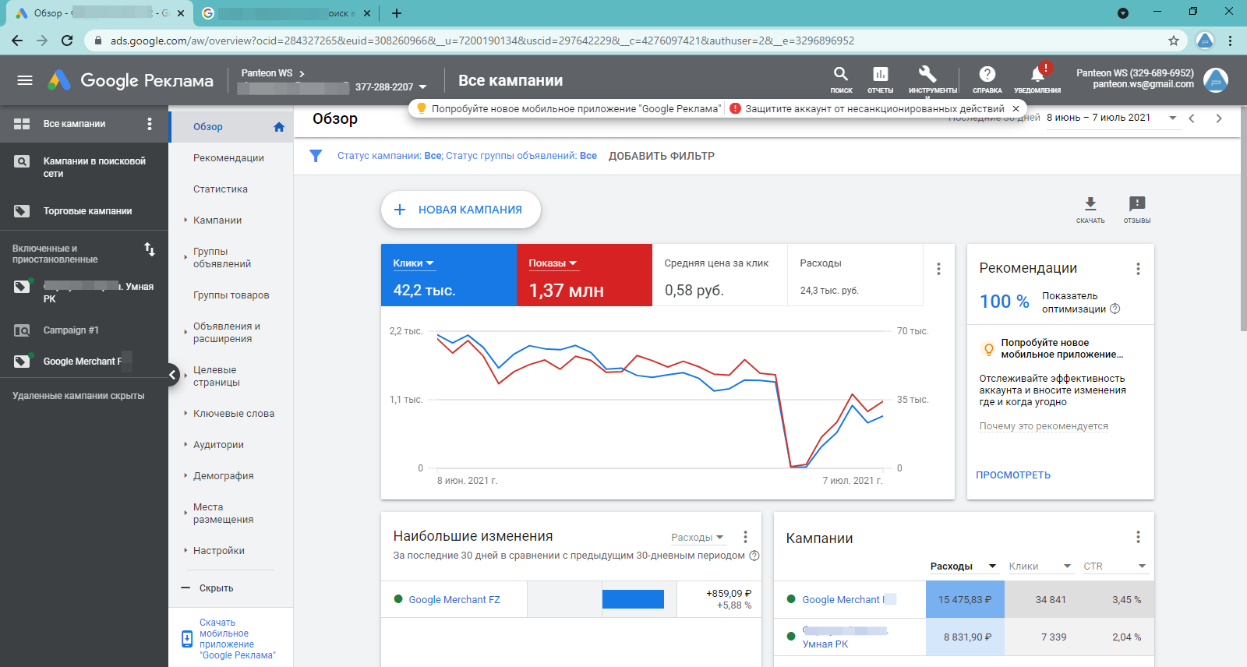Open the date range dropdown
1247x667 pixels.
[x=1172, y=118]
